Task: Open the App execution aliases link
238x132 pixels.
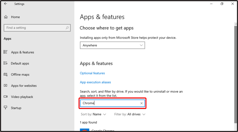Action: (95, 82)
